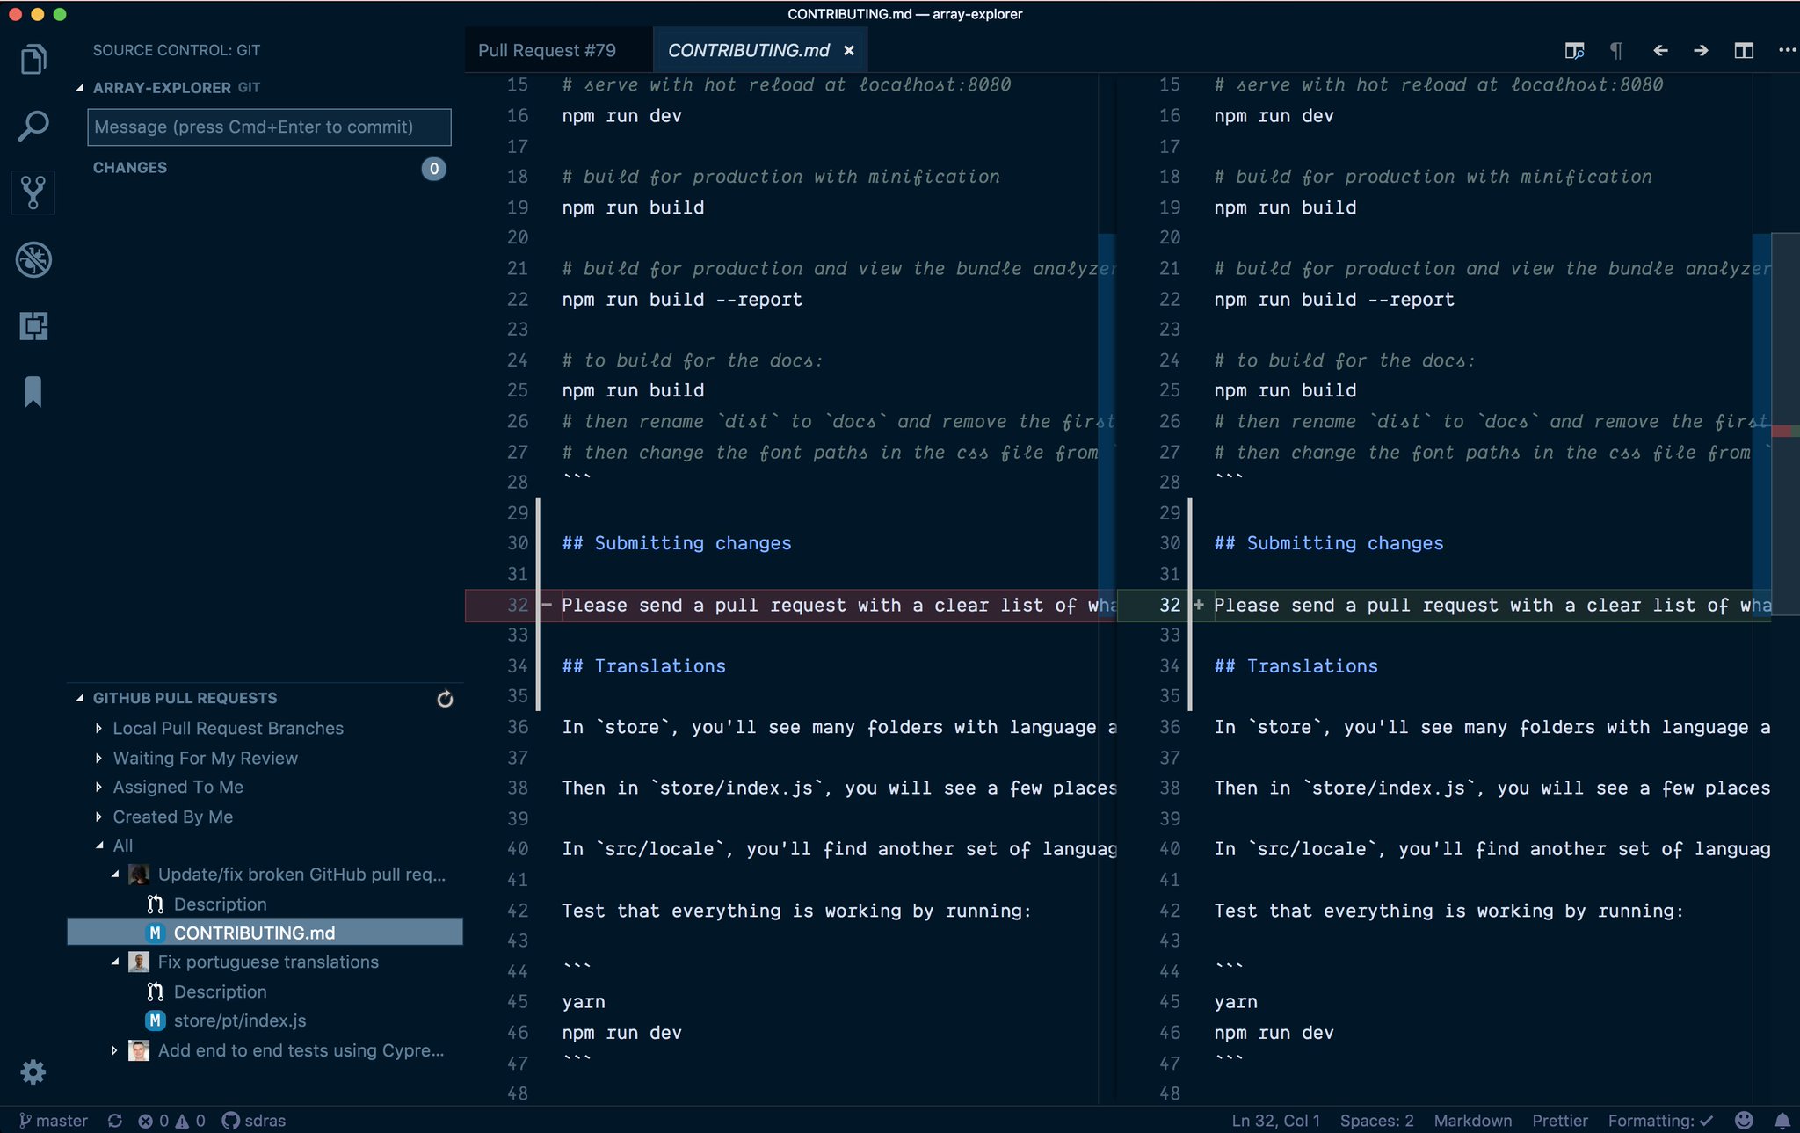This screenshot has height=1133, width=1800.
Task: Click yarn on line 45 right pane
Action: point(1236,1002)
